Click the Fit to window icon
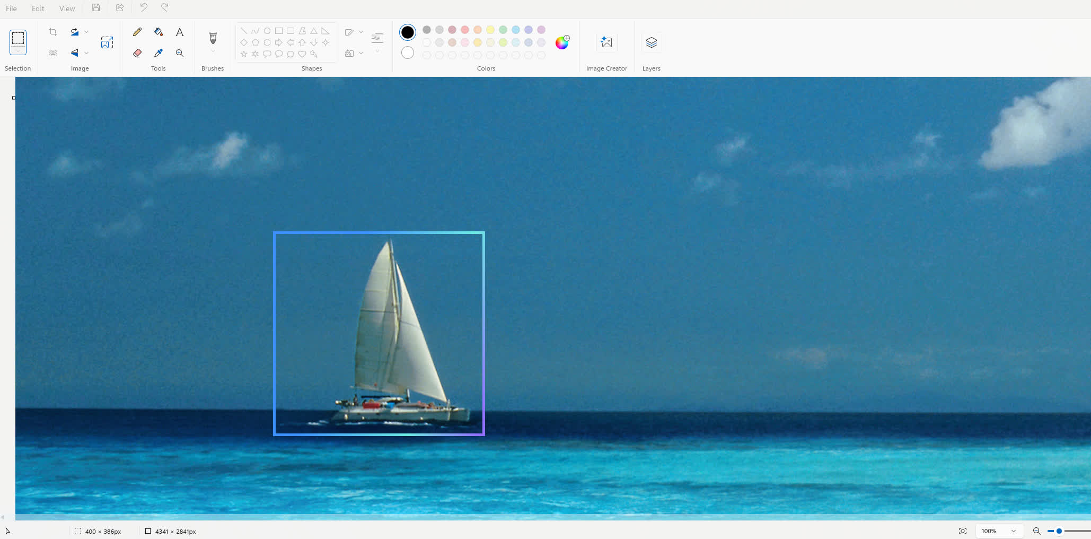1091x539 pixels. (x=963, y=531)
